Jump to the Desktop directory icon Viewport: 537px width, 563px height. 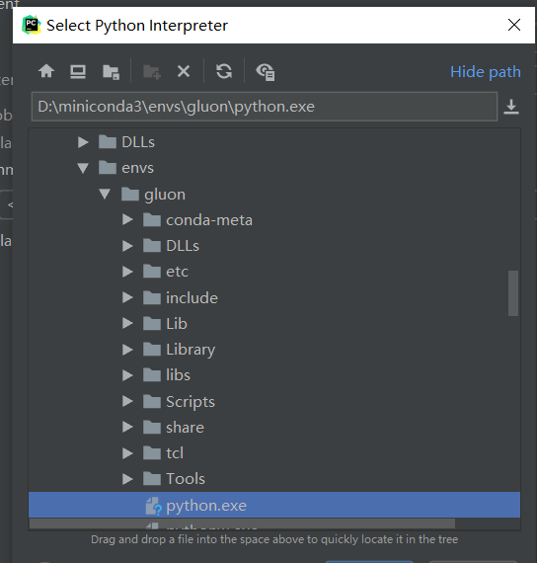point(78,71)
